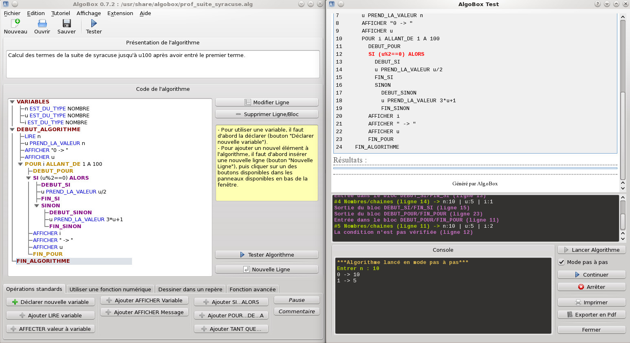630x343 pixels.
Task: Click Lancer Algorithme button
Action: coord(591,250)
